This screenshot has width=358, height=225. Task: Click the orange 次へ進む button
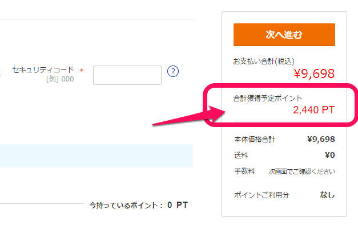point(284,35)
